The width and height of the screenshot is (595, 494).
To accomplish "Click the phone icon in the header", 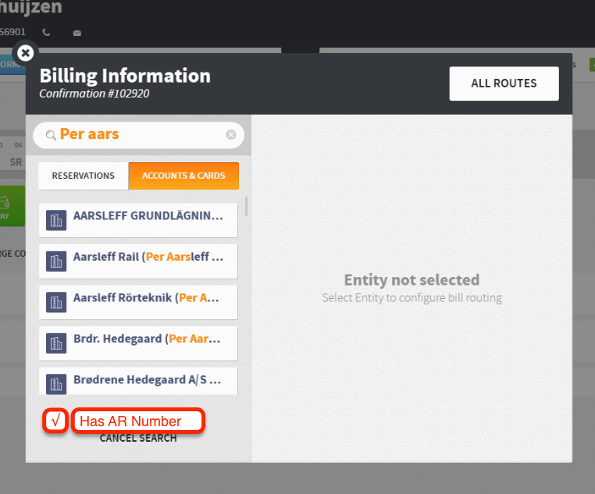I will pos(46,33).
